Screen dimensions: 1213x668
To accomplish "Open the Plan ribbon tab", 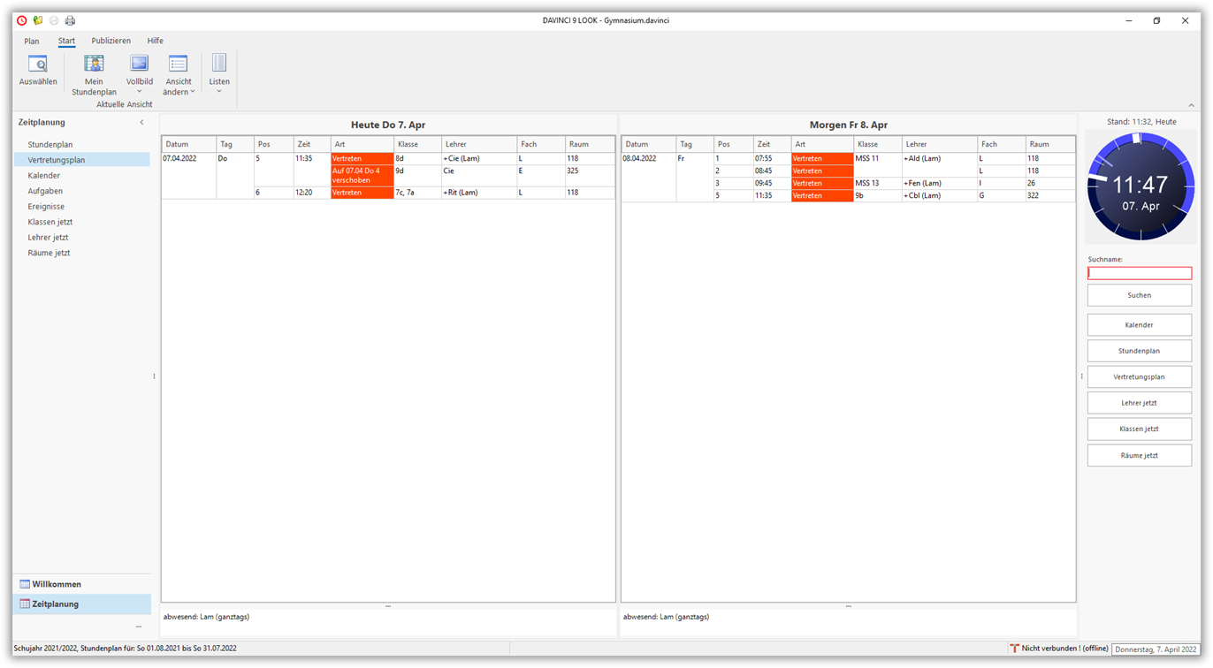I will click(x=32, y=41).
